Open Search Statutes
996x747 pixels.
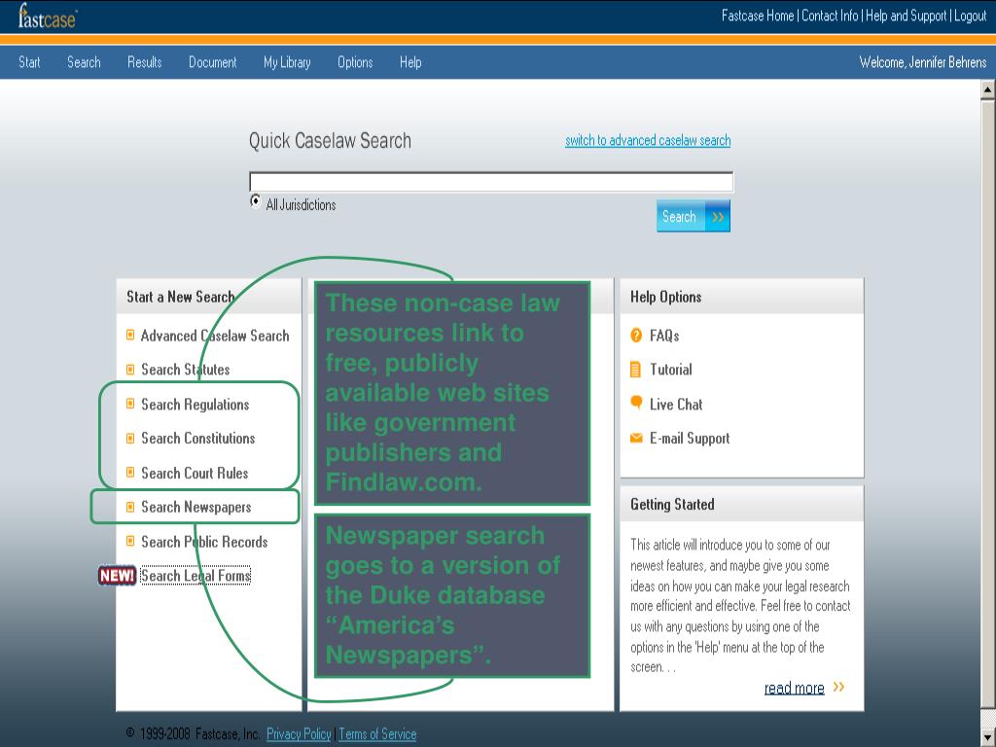[x=186, y=369]
